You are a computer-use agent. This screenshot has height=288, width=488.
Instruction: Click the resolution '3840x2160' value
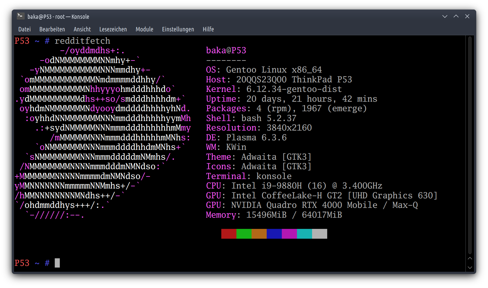click(289, 128)
